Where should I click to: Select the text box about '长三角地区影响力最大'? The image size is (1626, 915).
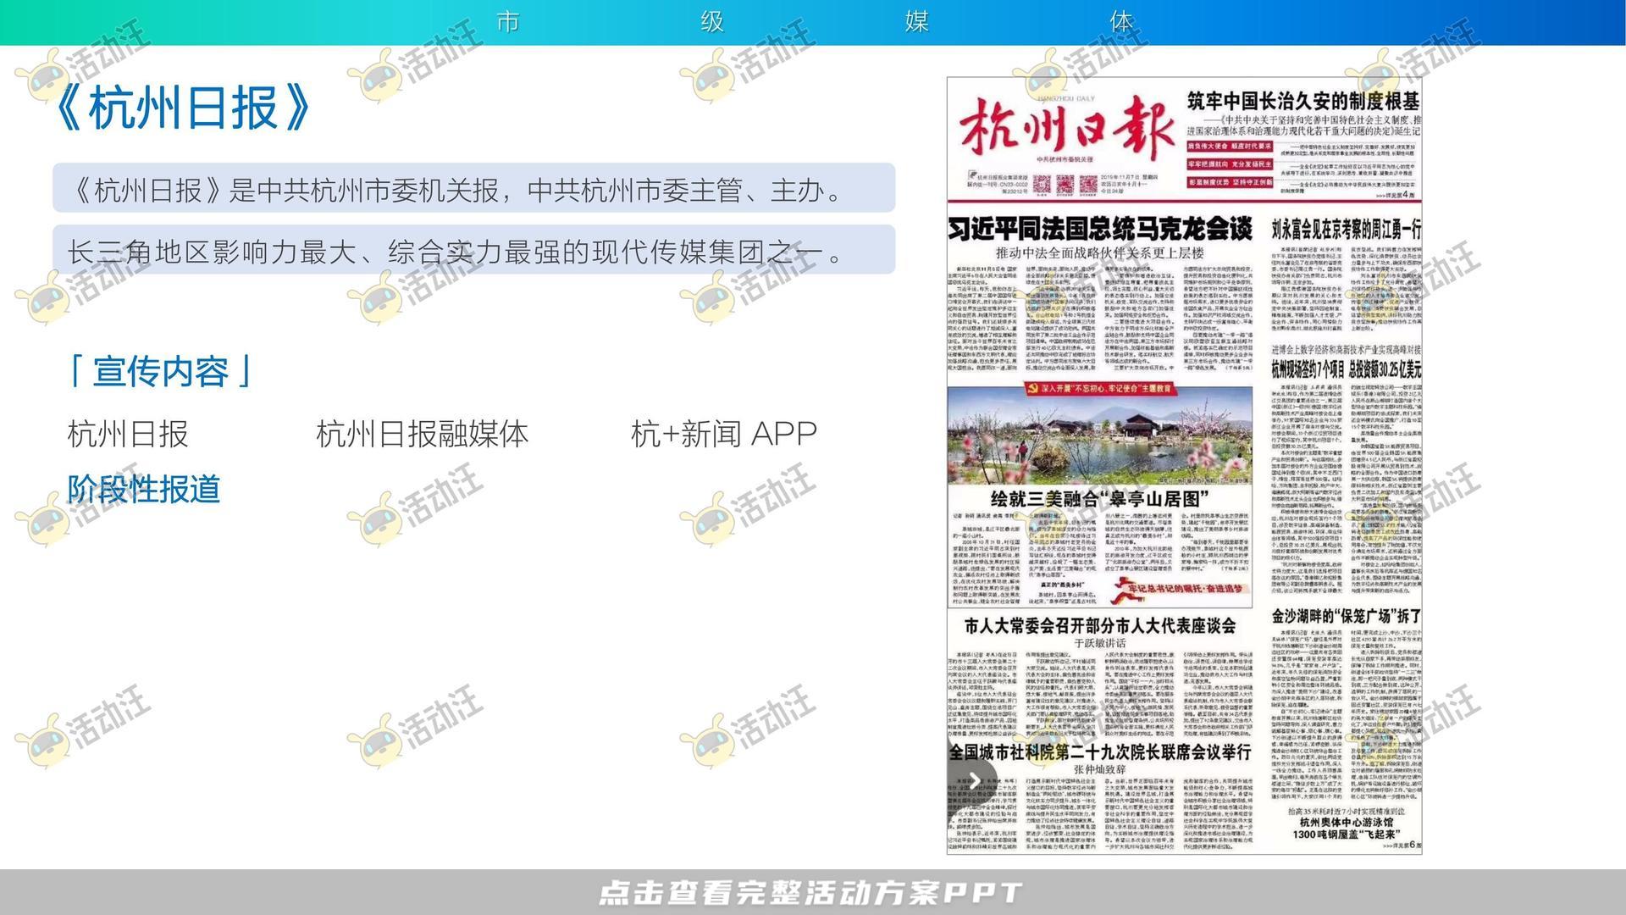coord(473,250)
